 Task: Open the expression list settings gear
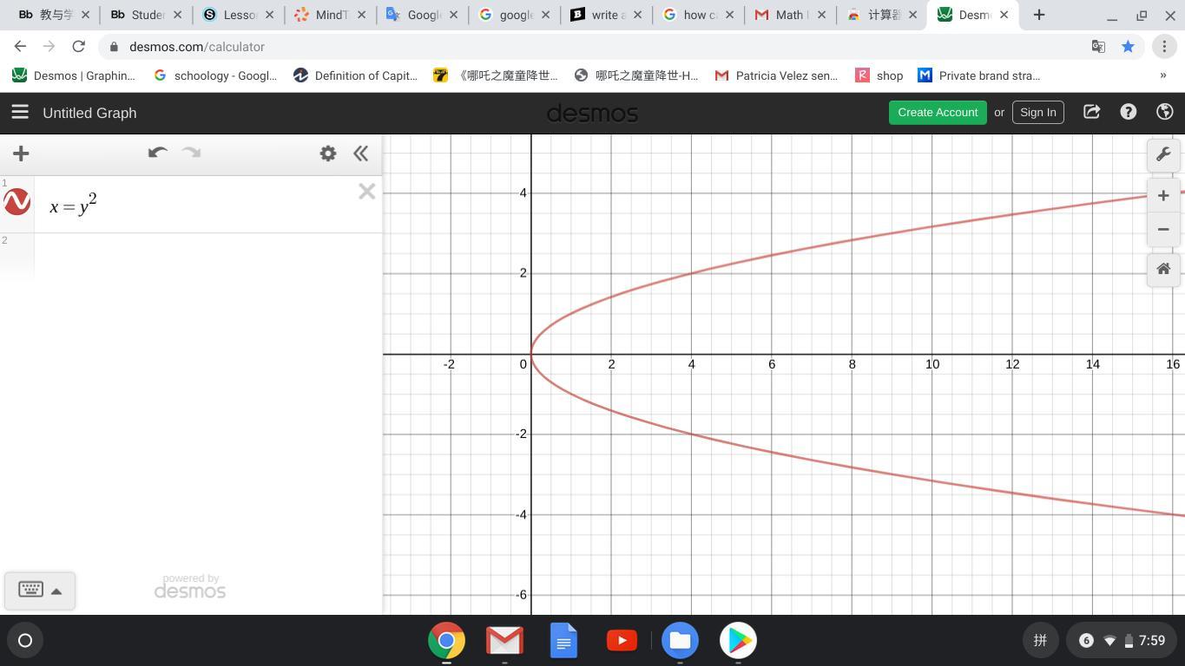[328, 153]
